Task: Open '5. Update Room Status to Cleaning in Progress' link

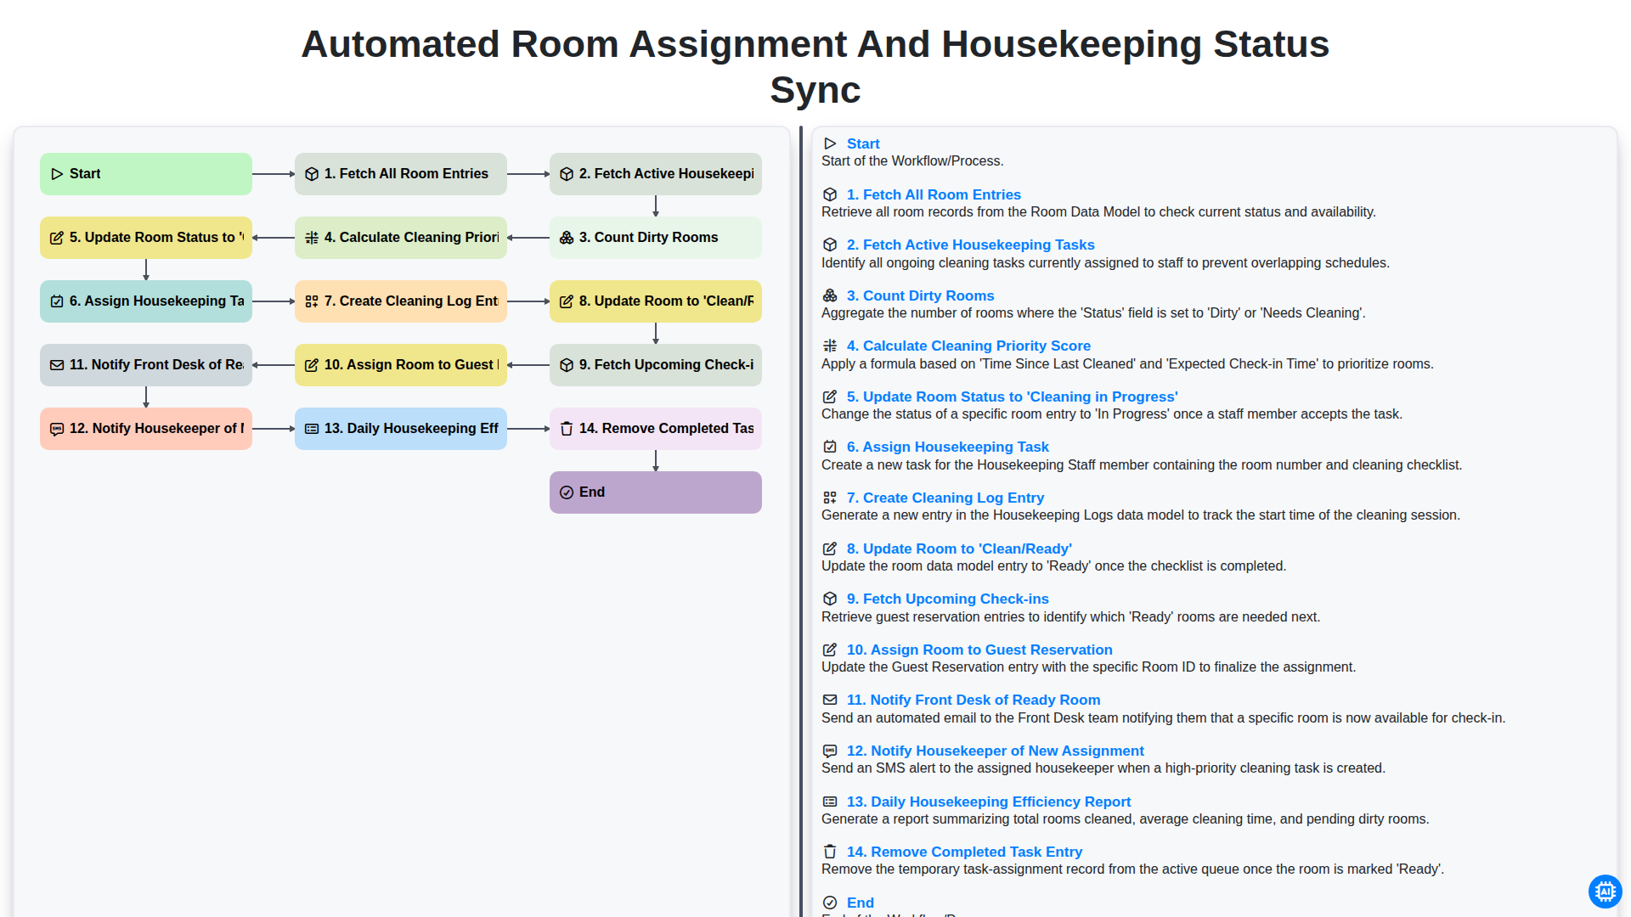Action: pos(1012,397)
